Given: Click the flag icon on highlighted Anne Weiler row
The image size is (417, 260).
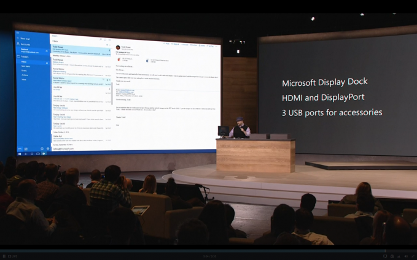Looking at the screenshot, I should (109, 80).
